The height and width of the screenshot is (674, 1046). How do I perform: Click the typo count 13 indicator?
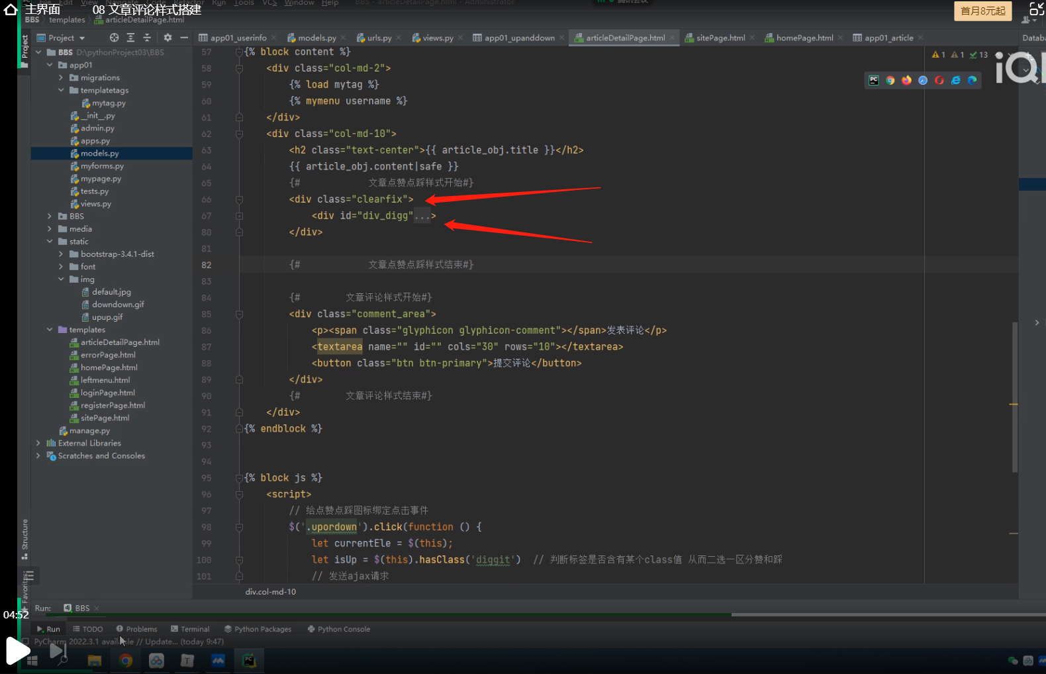(x=979, y=55)
